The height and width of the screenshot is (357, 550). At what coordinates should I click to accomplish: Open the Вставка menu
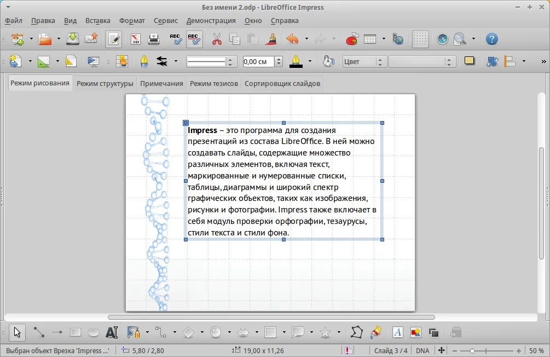pos(98,21)
